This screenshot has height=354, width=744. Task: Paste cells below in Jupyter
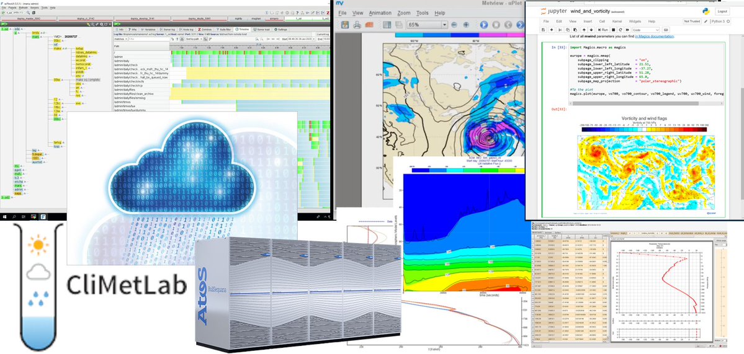[575, 30]
